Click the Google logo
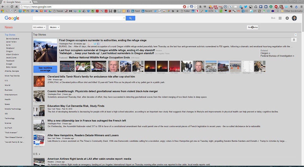Viewport: 304px width, 167px height. pos(12,18)
